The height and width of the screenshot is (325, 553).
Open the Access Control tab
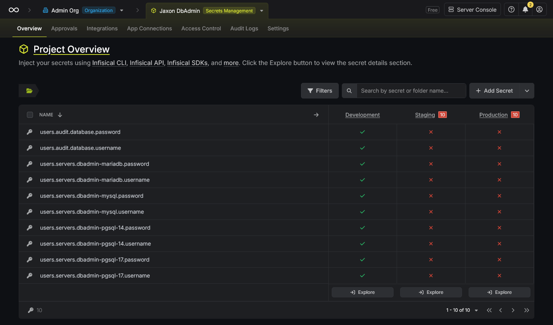(x=201, y=28)
